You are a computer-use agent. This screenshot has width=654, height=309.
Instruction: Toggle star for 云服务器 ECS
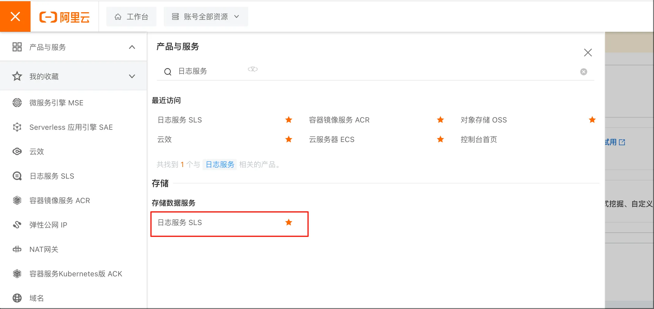[440, 139]
